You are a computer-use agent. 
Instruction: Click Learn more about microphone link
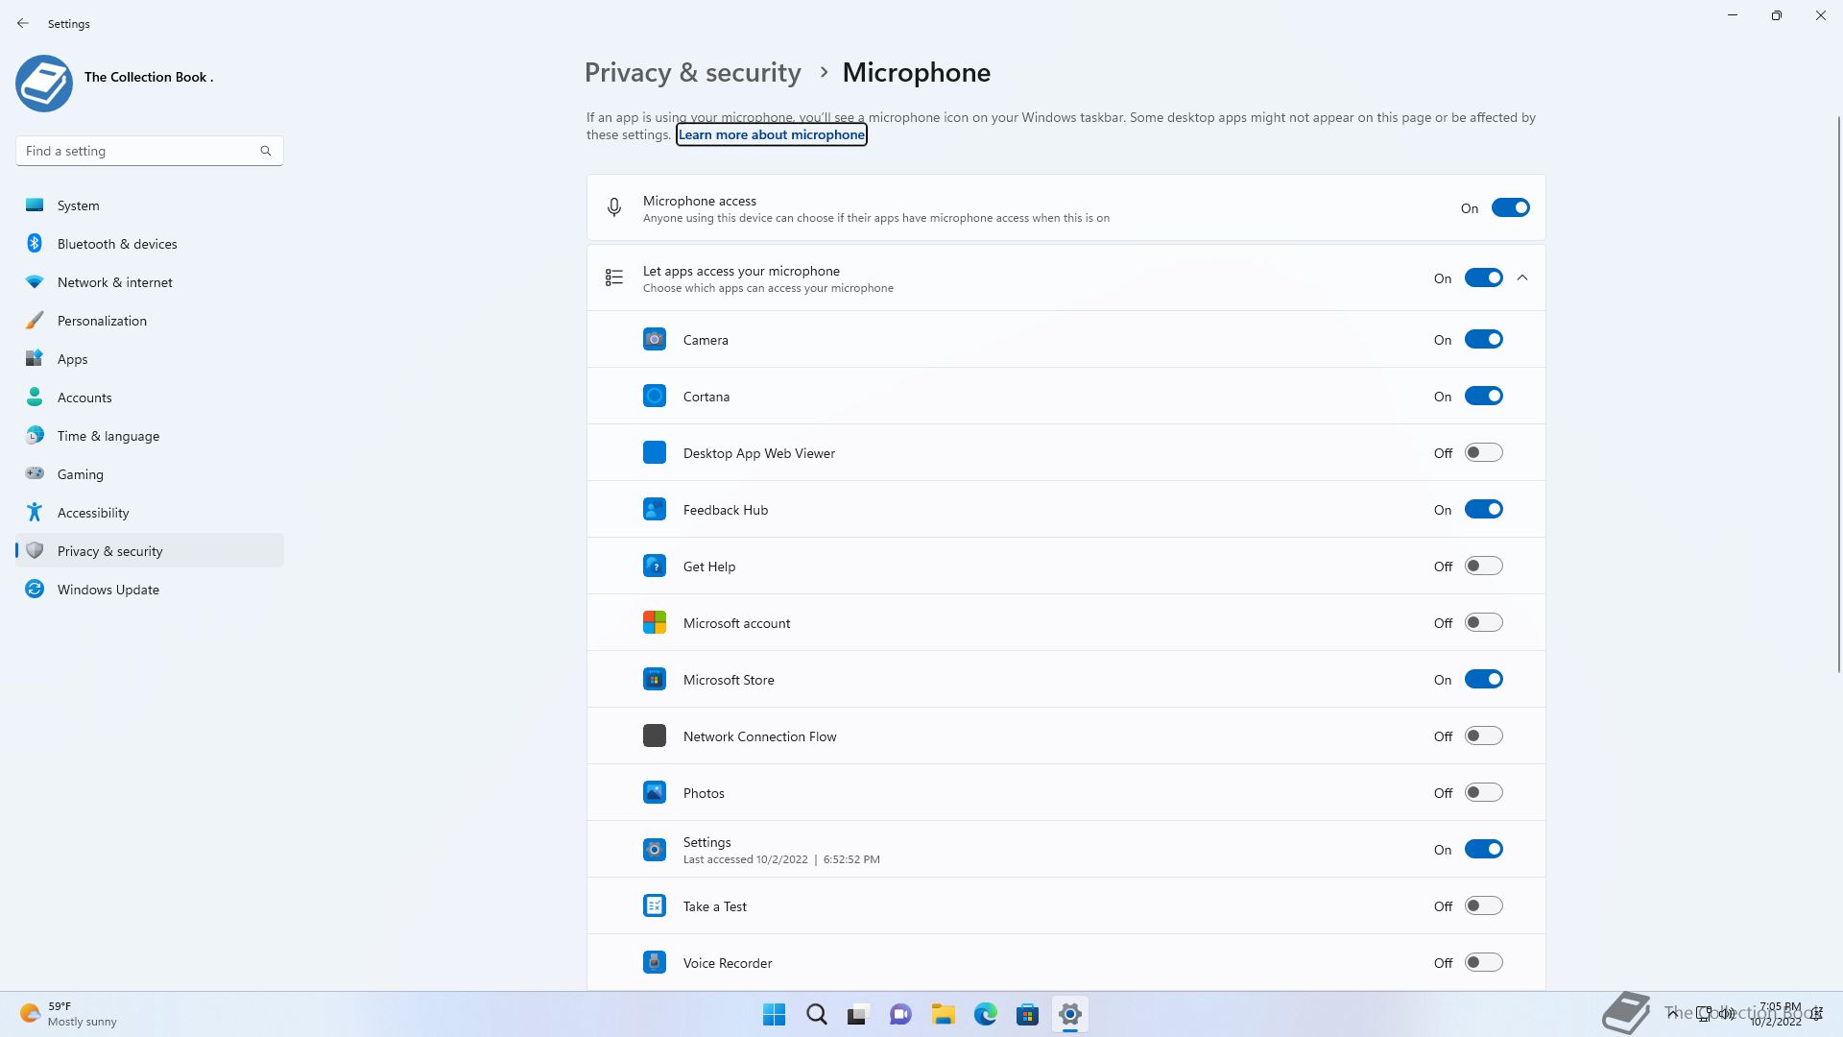click(772, 134)
